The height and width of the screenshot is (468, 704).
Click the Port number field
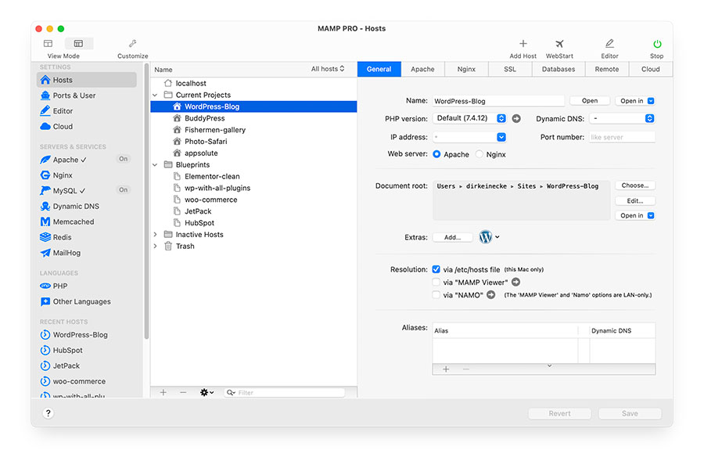coord(622,137)
